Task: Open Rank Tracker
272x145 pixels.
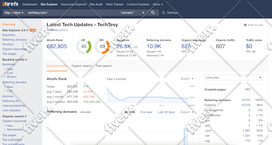Action: click(115, 4)
